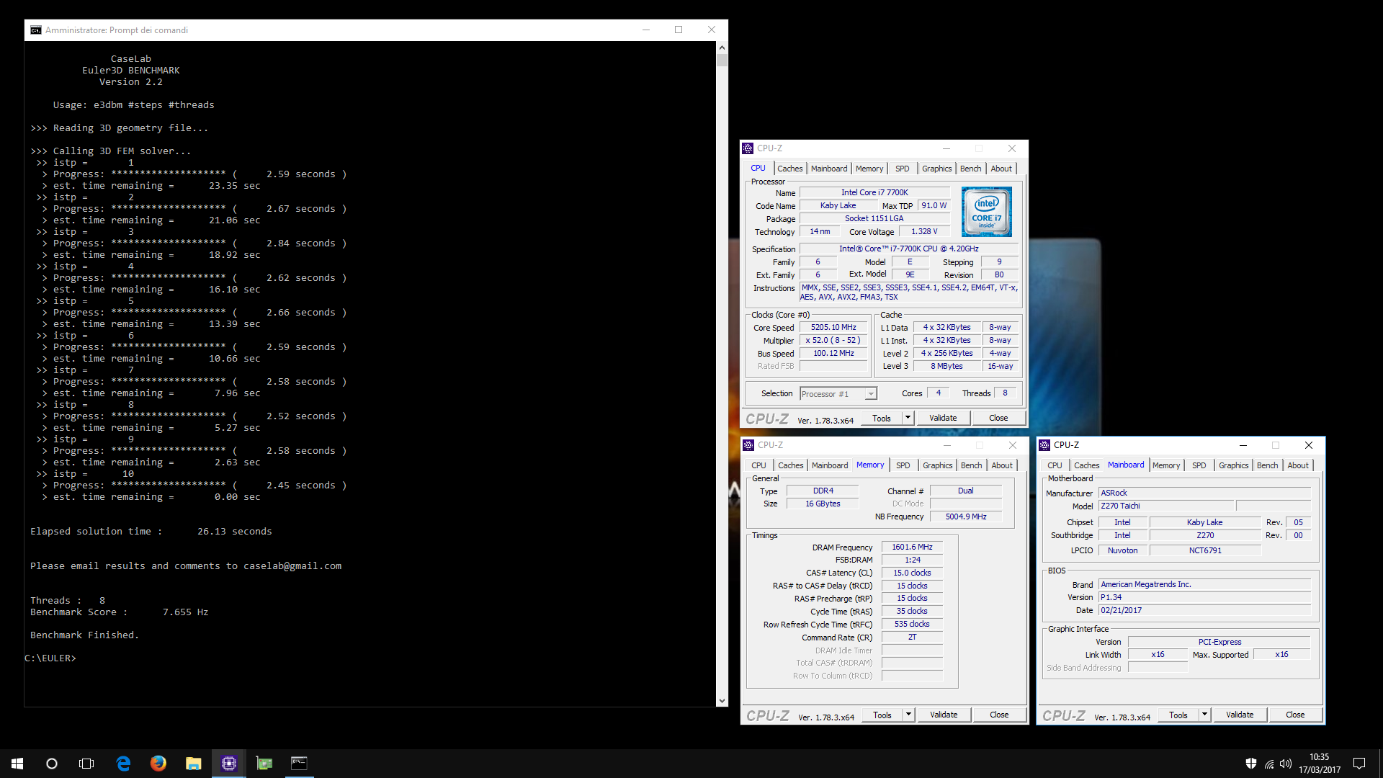
Task: Open the green chip application in taskbar
Action: [x=264, y=764]
